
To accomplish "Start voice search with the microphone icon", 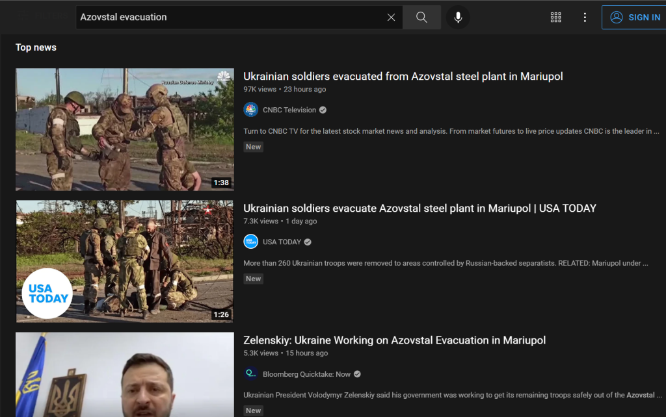I will pos(458,18).
